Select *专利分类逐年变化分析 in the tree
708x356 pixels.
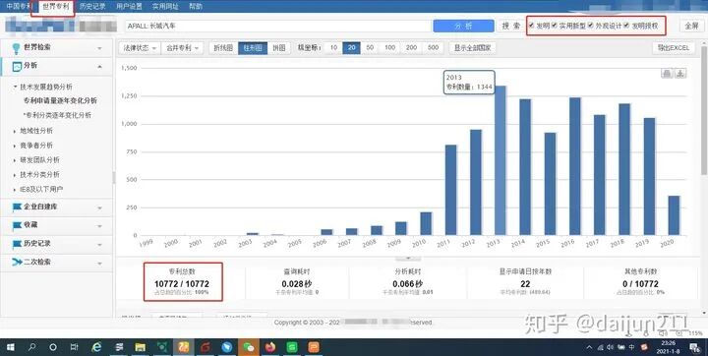coord(57,115)
